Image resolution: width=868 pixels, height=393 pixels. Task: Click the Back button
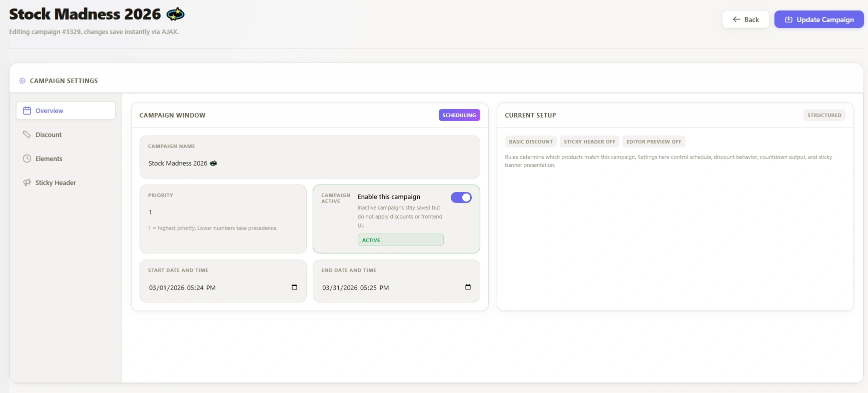click(745, 19)
